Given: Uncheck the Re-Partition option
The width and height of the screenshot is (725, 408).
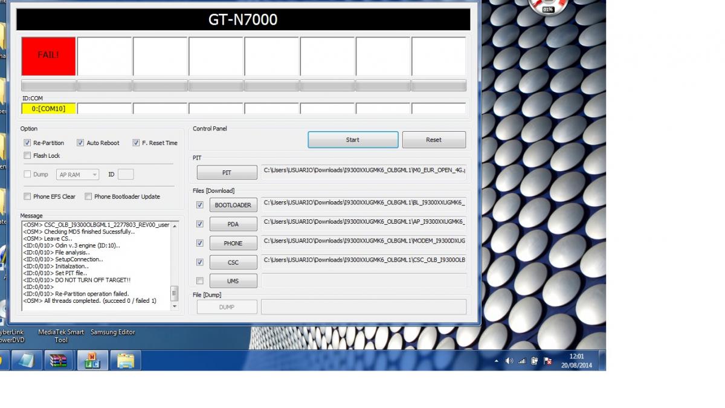Looking at the screenshot, I should coord(27,143).
